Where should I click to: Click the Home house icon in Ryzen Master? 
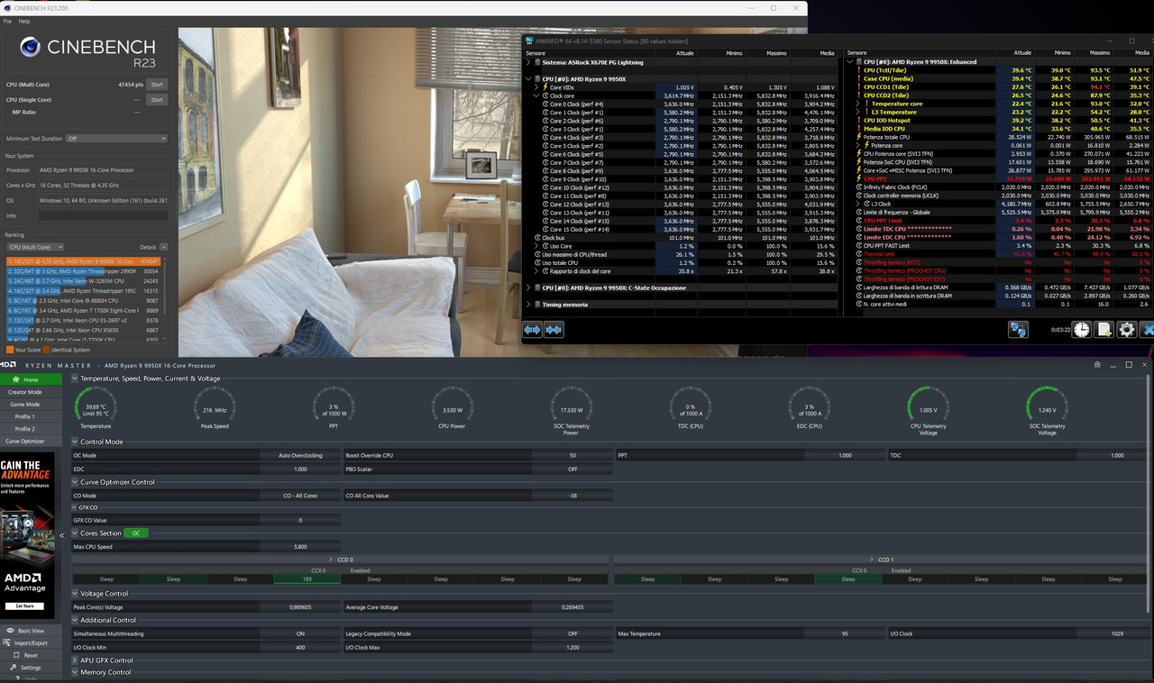(15, 379)
